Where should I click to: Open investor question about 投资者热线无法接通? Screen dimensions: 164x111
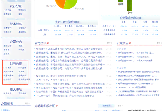(61, 76)
